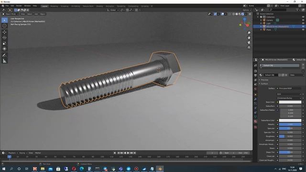
Task: Switch to rendered viewport shading
Action: coord(243,14)
